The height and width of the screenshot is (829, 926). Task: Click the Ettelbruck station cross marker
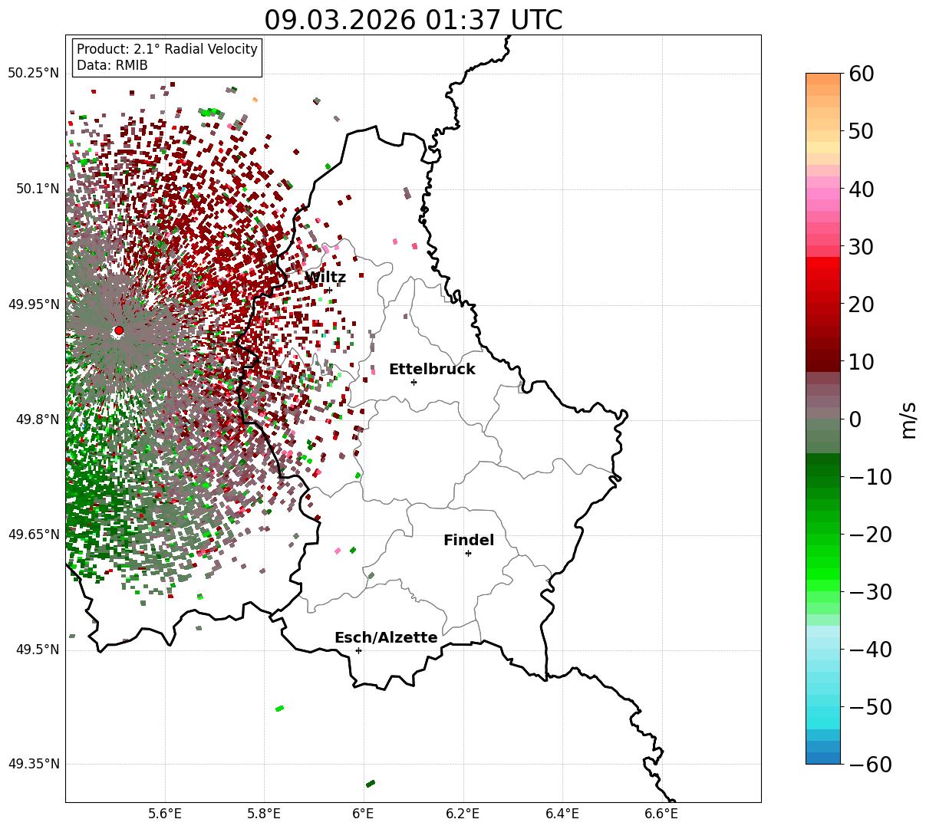click(414, 382)
